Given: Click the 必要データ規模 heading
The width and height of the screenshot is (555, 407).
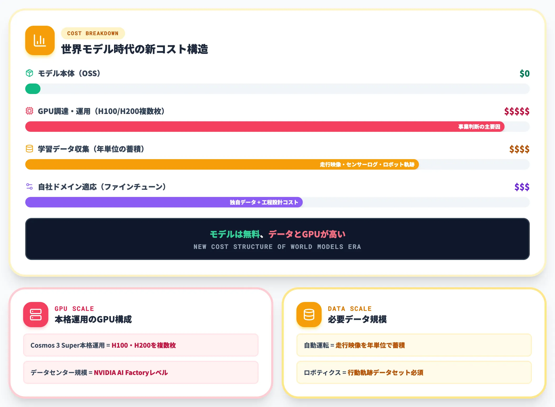Looking at the screenshot, I should coord(357,319).
